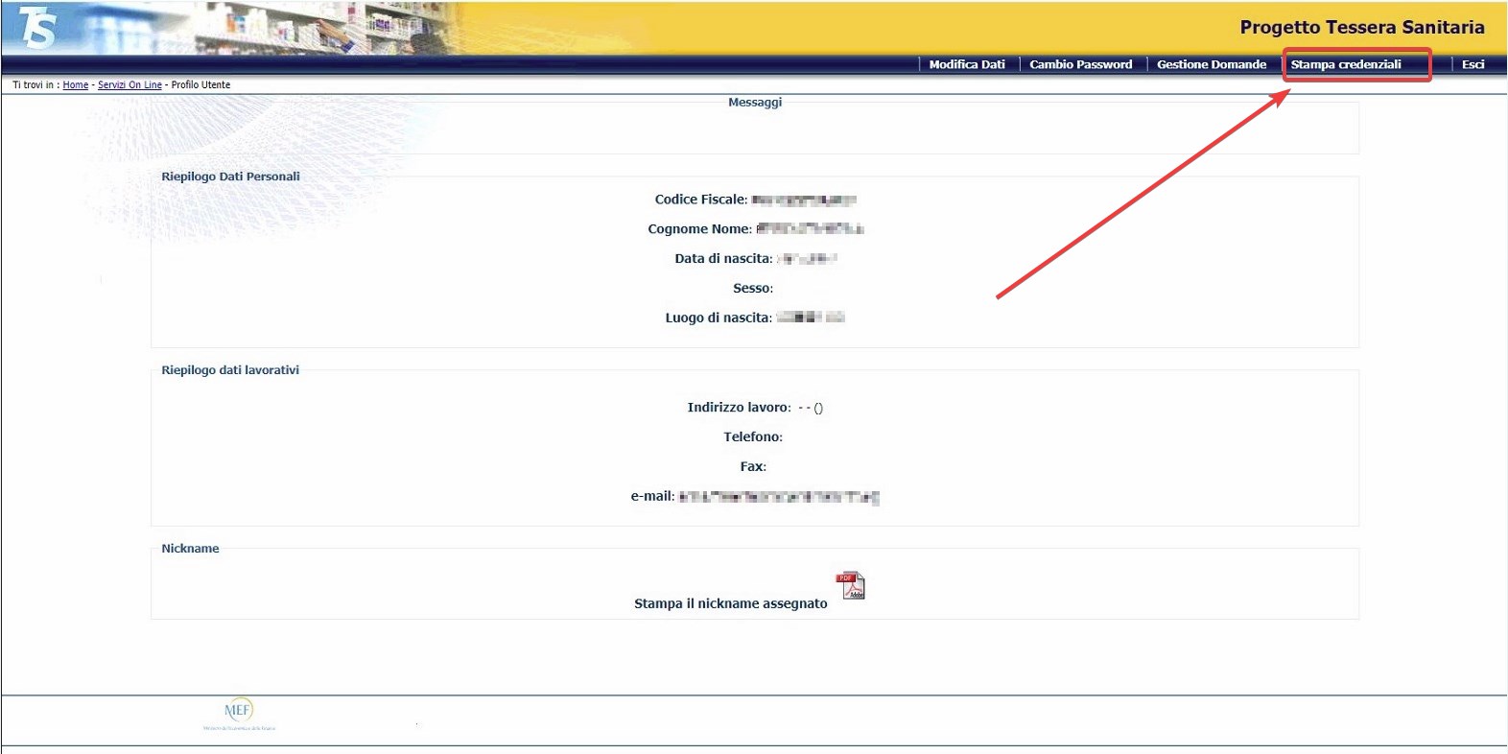Screen dimensions: 1508x754
Task: Click the Indirizzo lavoro label
Action: click(740, 408)
